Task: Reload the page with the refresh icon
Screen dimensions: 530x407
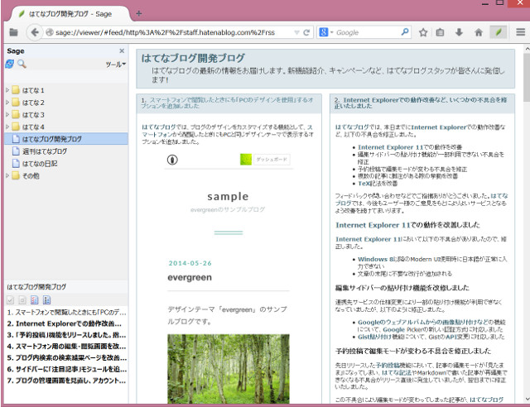Action: [x=306, y=32]
